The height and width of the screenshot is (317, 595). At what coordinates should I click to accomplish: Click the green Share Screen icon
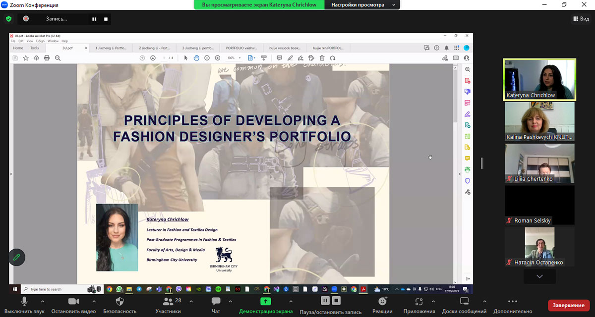[x=266, y=301]
